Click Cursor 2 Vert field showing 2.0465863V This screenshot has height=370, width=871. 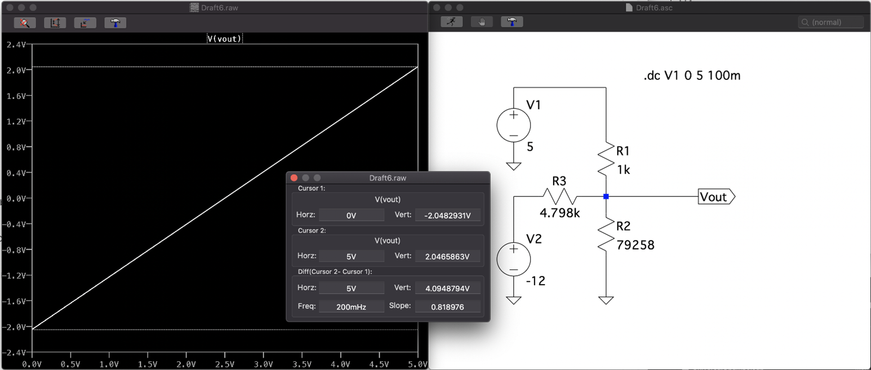click(447, 256)
